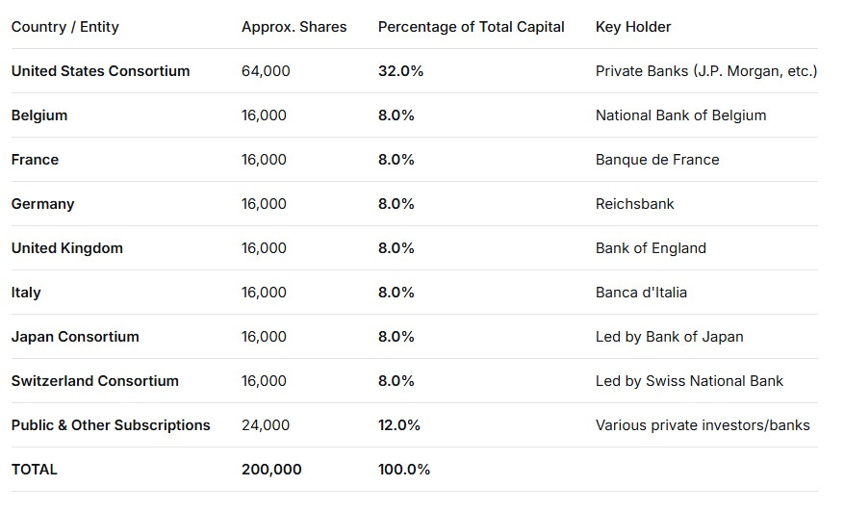Select the "Germany" row label
Image resolution: width=844 pixels, height=511 pixels.
point(42,204)
